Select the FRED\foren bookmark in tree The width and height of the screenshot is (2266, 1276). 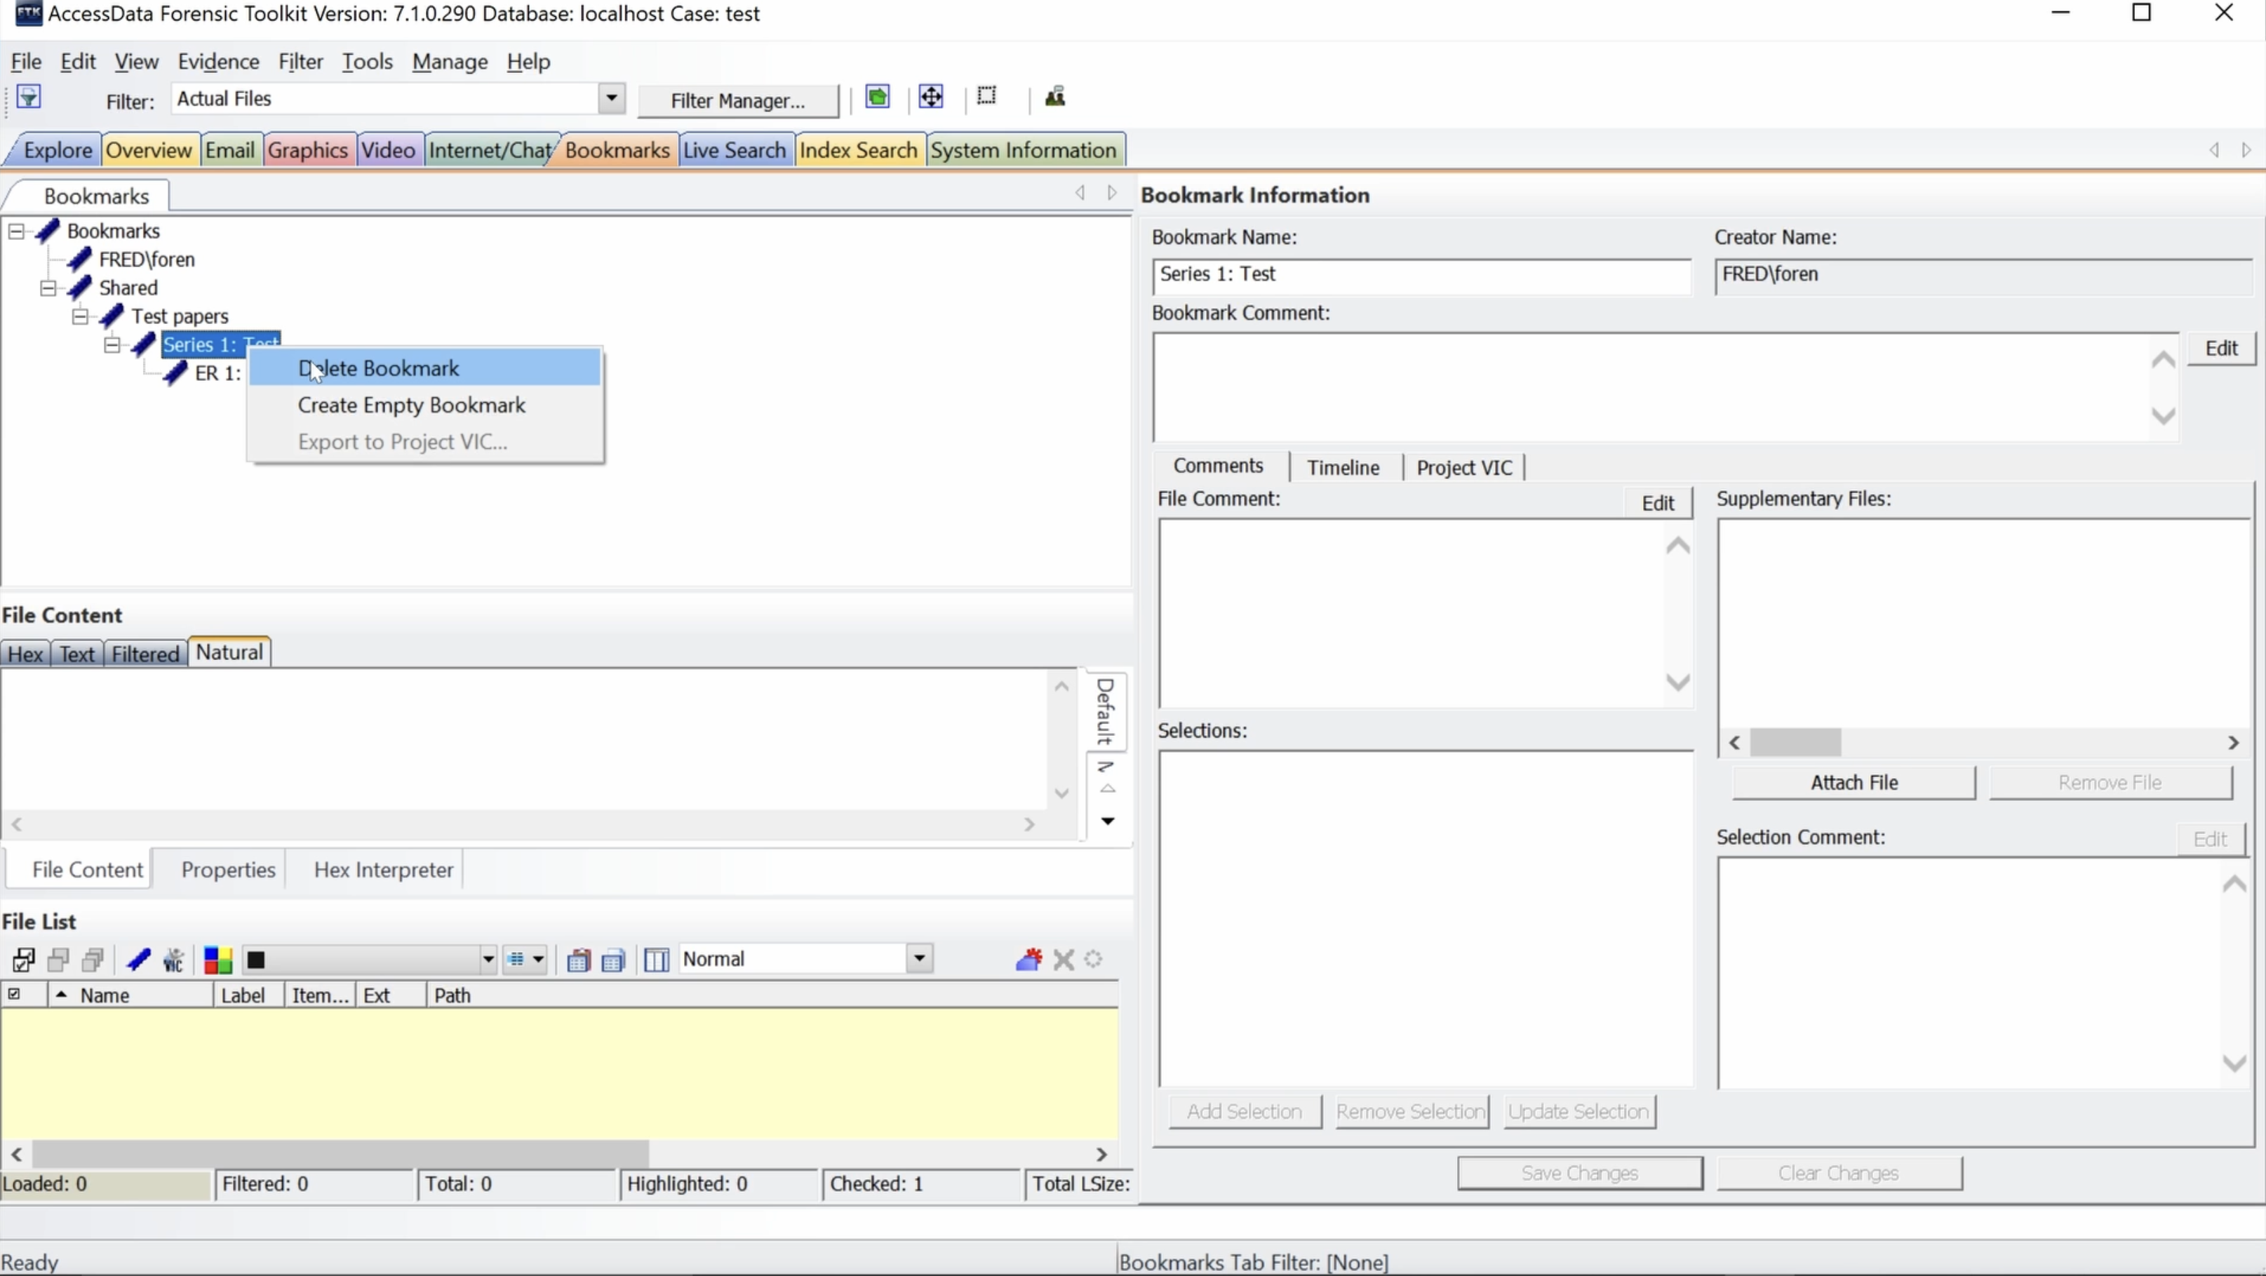point(147,260)
